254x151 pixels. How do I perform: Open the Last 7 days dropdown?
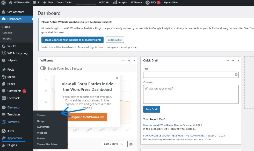(x=113, y=144)
